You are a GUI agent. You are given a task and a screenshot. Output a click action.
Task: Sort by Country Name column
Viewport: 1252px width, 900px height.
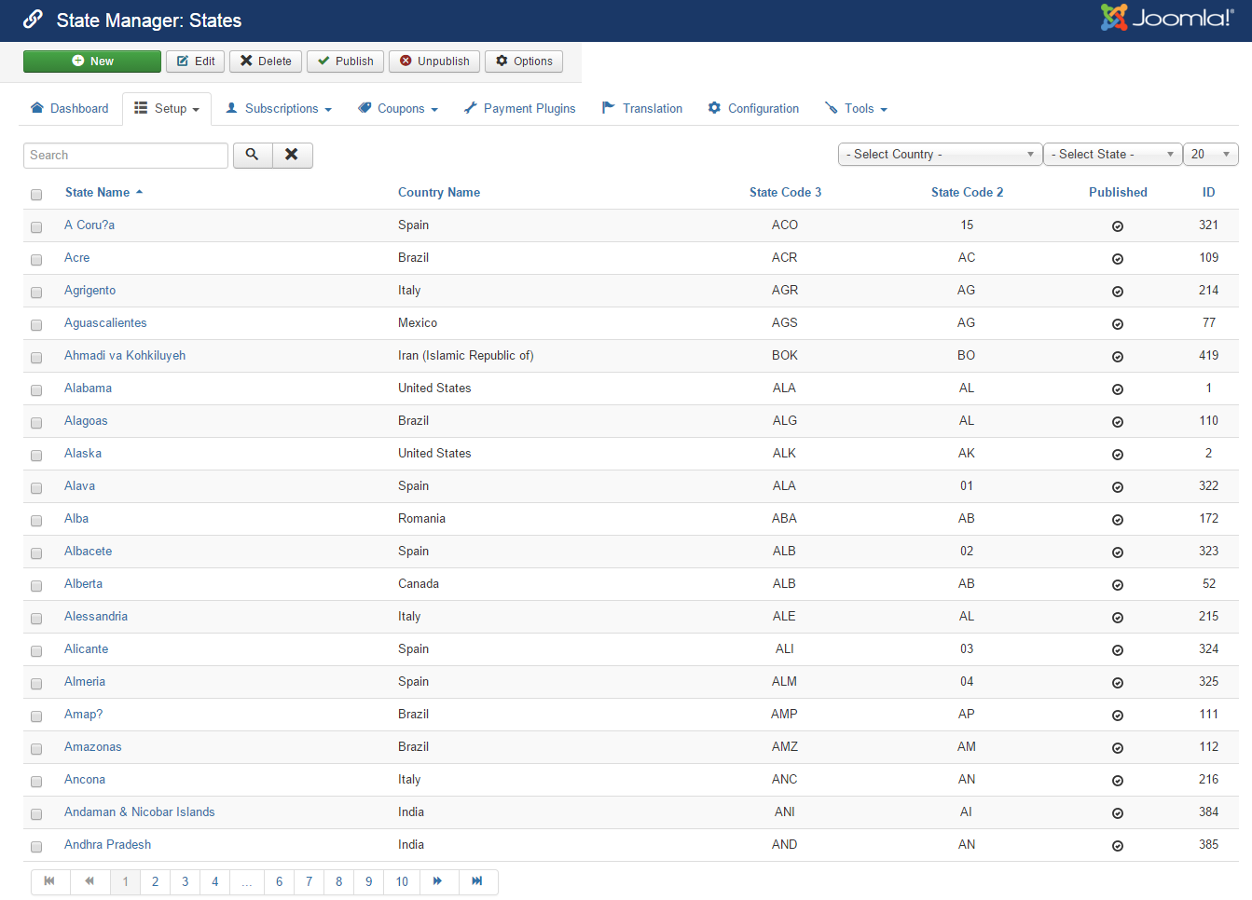[x=439, y=193]
